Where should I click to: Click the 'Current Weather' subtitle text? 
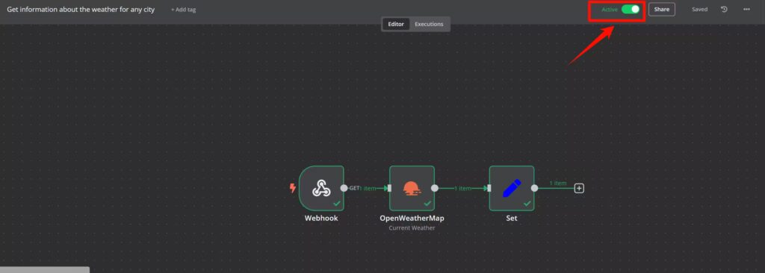pos(412,228)
